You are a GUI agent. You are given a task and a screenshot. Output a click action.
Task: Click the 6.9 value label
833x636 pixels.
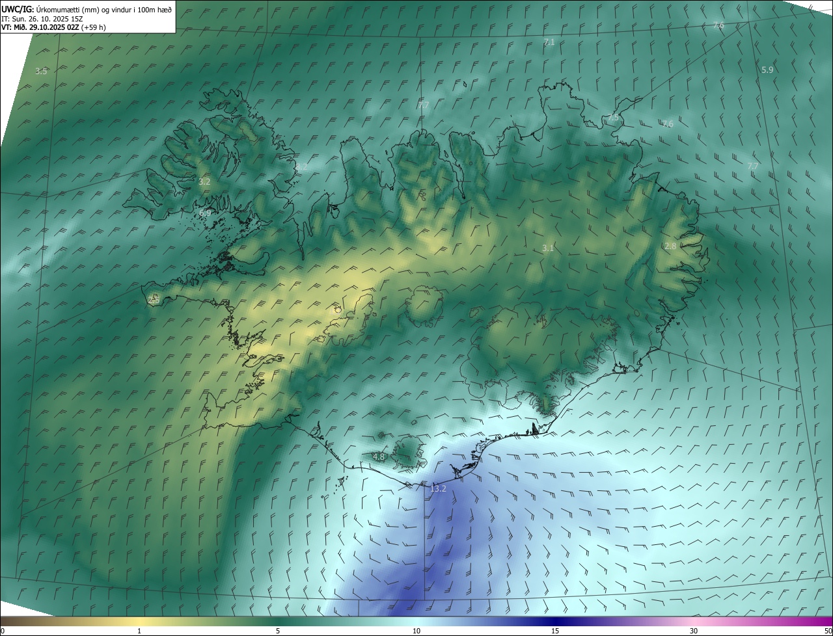(x=205, y=213)
